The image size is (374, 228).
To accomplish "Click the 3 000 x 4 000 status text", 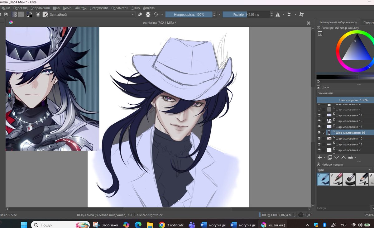I will pyautogui.click(x=277, y=215).
